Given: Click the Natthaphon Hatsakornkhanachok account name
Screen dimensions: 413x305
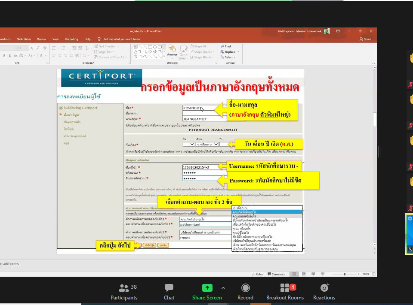Looking at the screenshot, I should 300,31.
